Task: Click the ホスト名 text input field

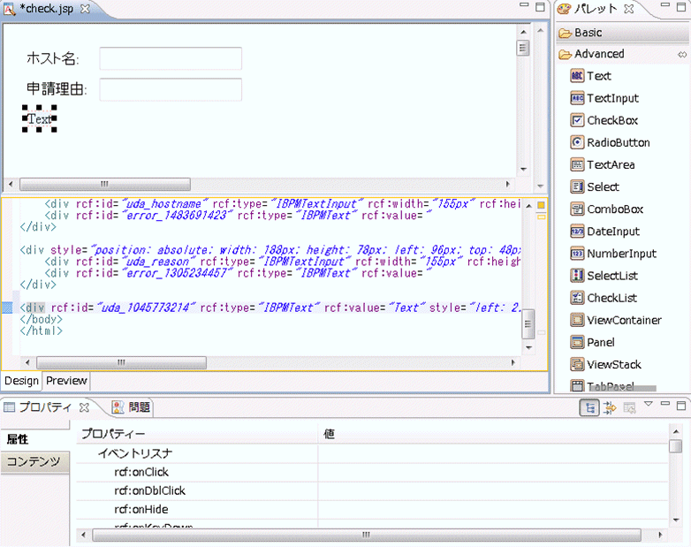Action: 170,58
